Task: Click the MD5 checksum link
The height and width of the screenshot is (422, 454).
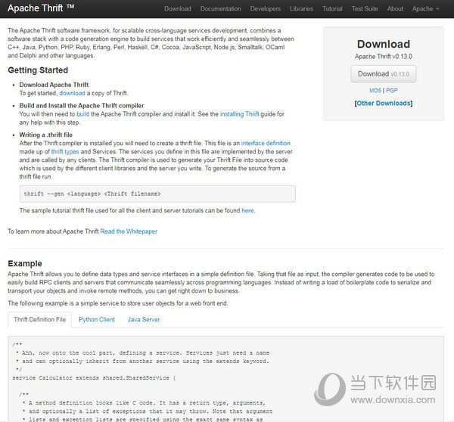Action: [375, 90]
